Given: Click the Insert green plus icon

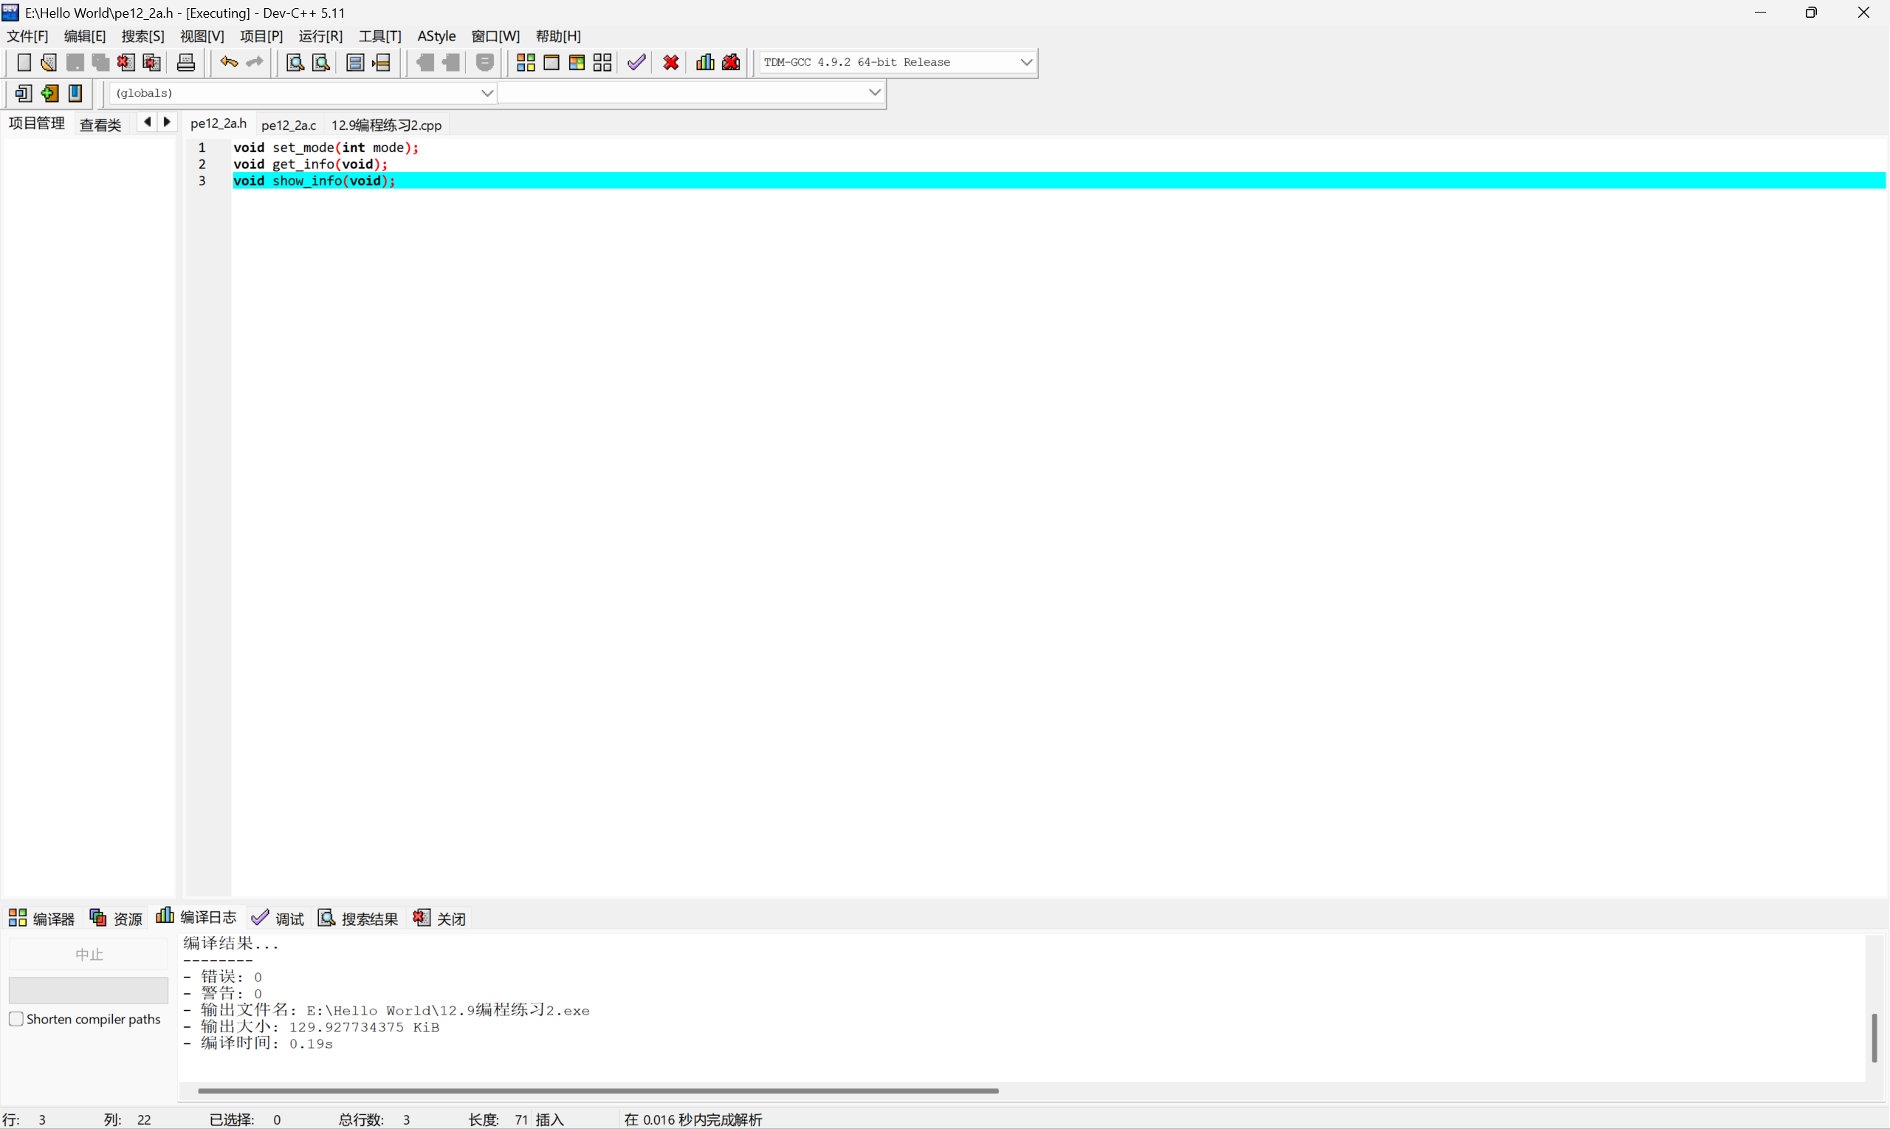Looking at the screenshot, I should coord(49,93).
